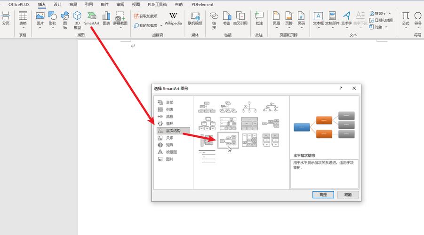Click the SmartArt button in the ribbon
The height and width of the screenshot is (235, 424).
(x=91, y=19)
